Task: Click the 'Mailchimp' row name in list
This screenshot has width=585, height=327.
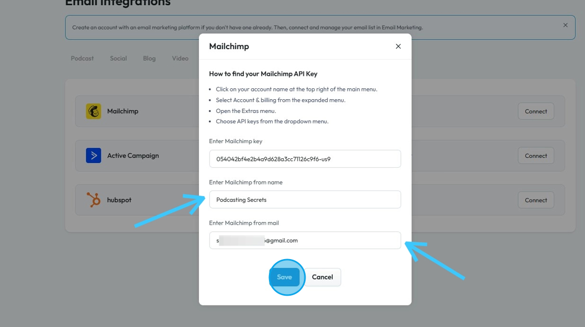Action: (122, 111)
